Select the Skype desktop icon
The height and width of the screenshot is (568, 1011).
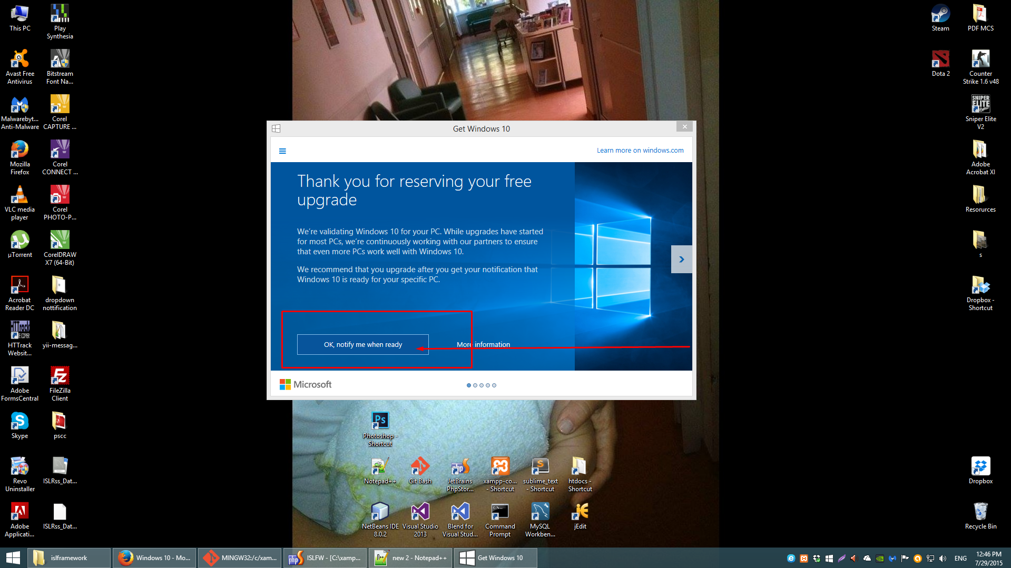click(20, 425)
